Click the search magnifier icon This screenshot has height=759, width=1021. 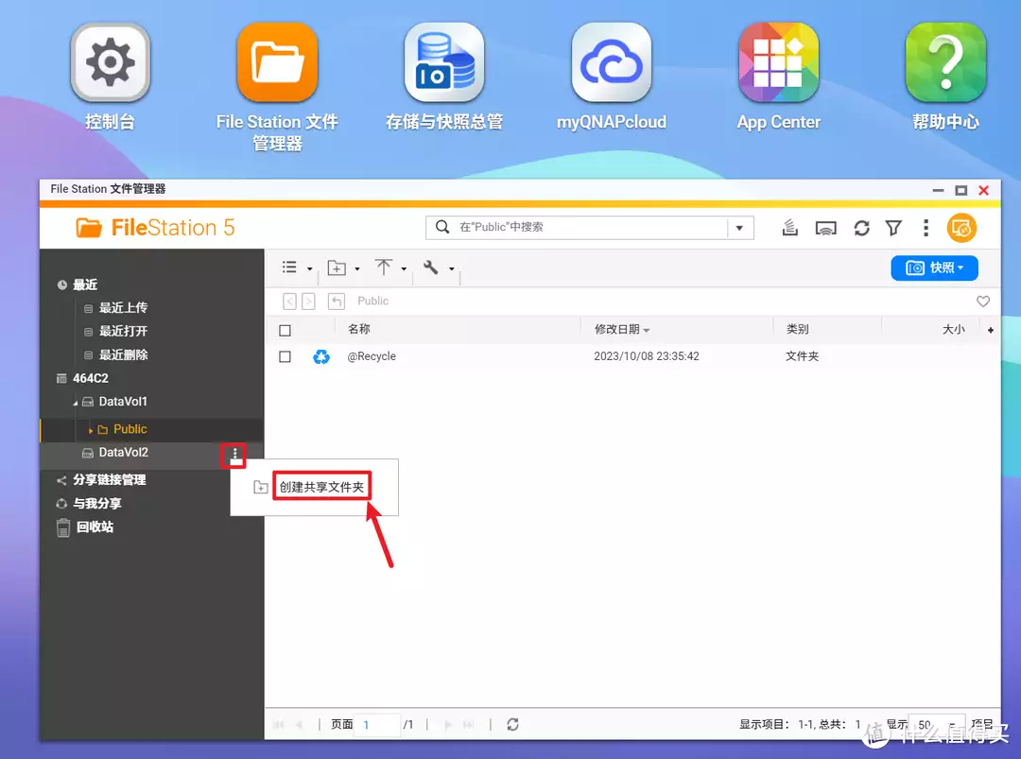click(x=442, y=227)
